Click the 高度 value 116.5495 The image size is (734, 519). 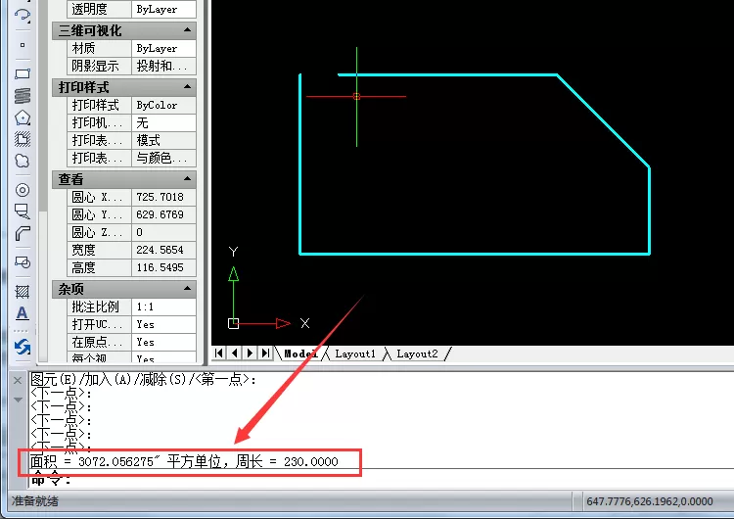pos(163,267)
